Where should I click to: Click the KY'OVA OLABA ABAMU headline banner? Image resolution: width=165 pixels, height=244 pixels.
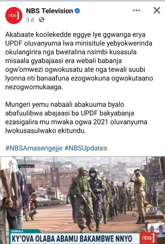coord(72,239)
